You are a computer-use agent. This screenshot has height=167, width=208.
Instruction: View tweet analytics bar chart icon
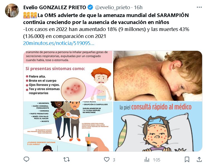(x=147, y=159)
